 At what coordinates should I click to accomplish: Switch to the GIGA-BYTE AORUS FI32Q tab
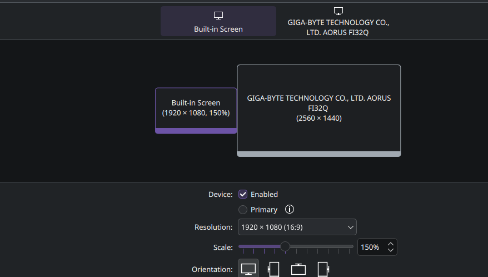[338, 21]
